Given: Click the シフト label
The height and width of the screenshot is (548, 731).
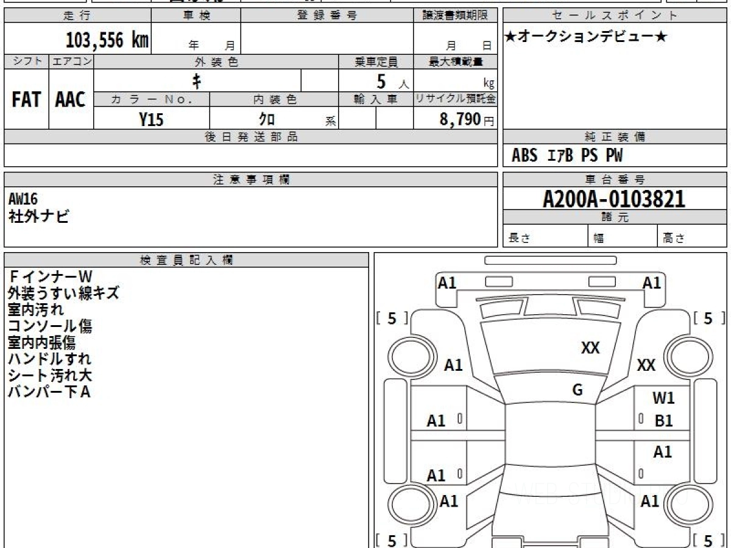Looking at the screenshot, I should coord(27,61).
